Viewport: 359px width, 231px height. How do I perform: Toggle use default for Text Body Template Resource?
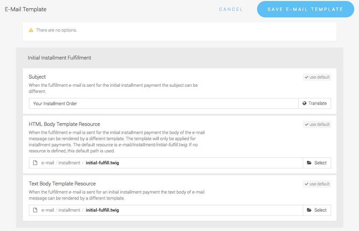coord(317,184)
